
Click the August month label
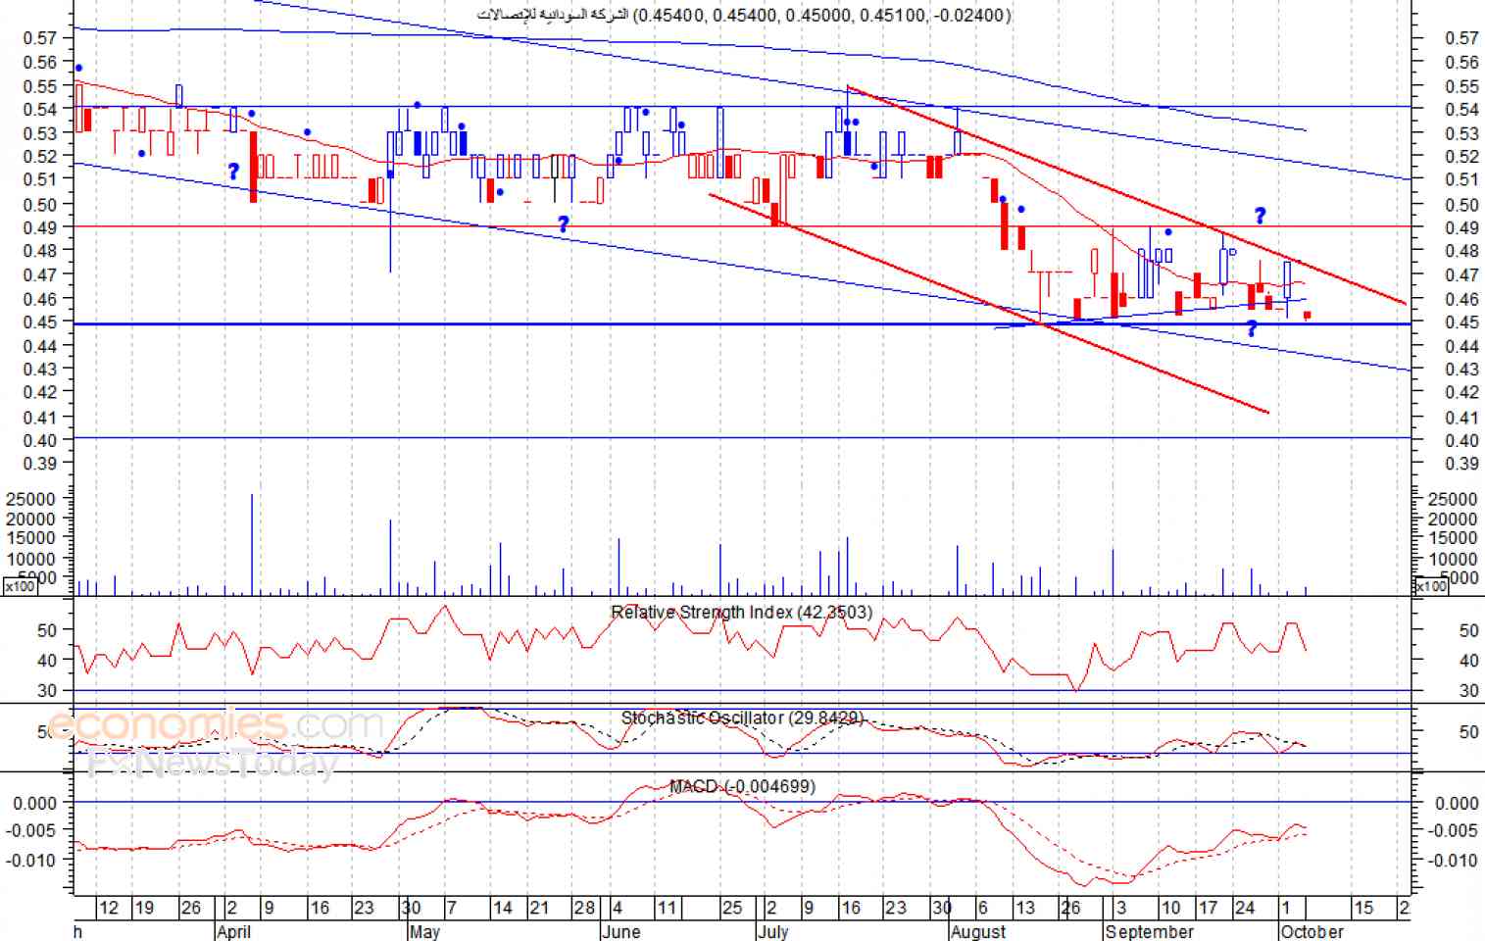[978, 931]
